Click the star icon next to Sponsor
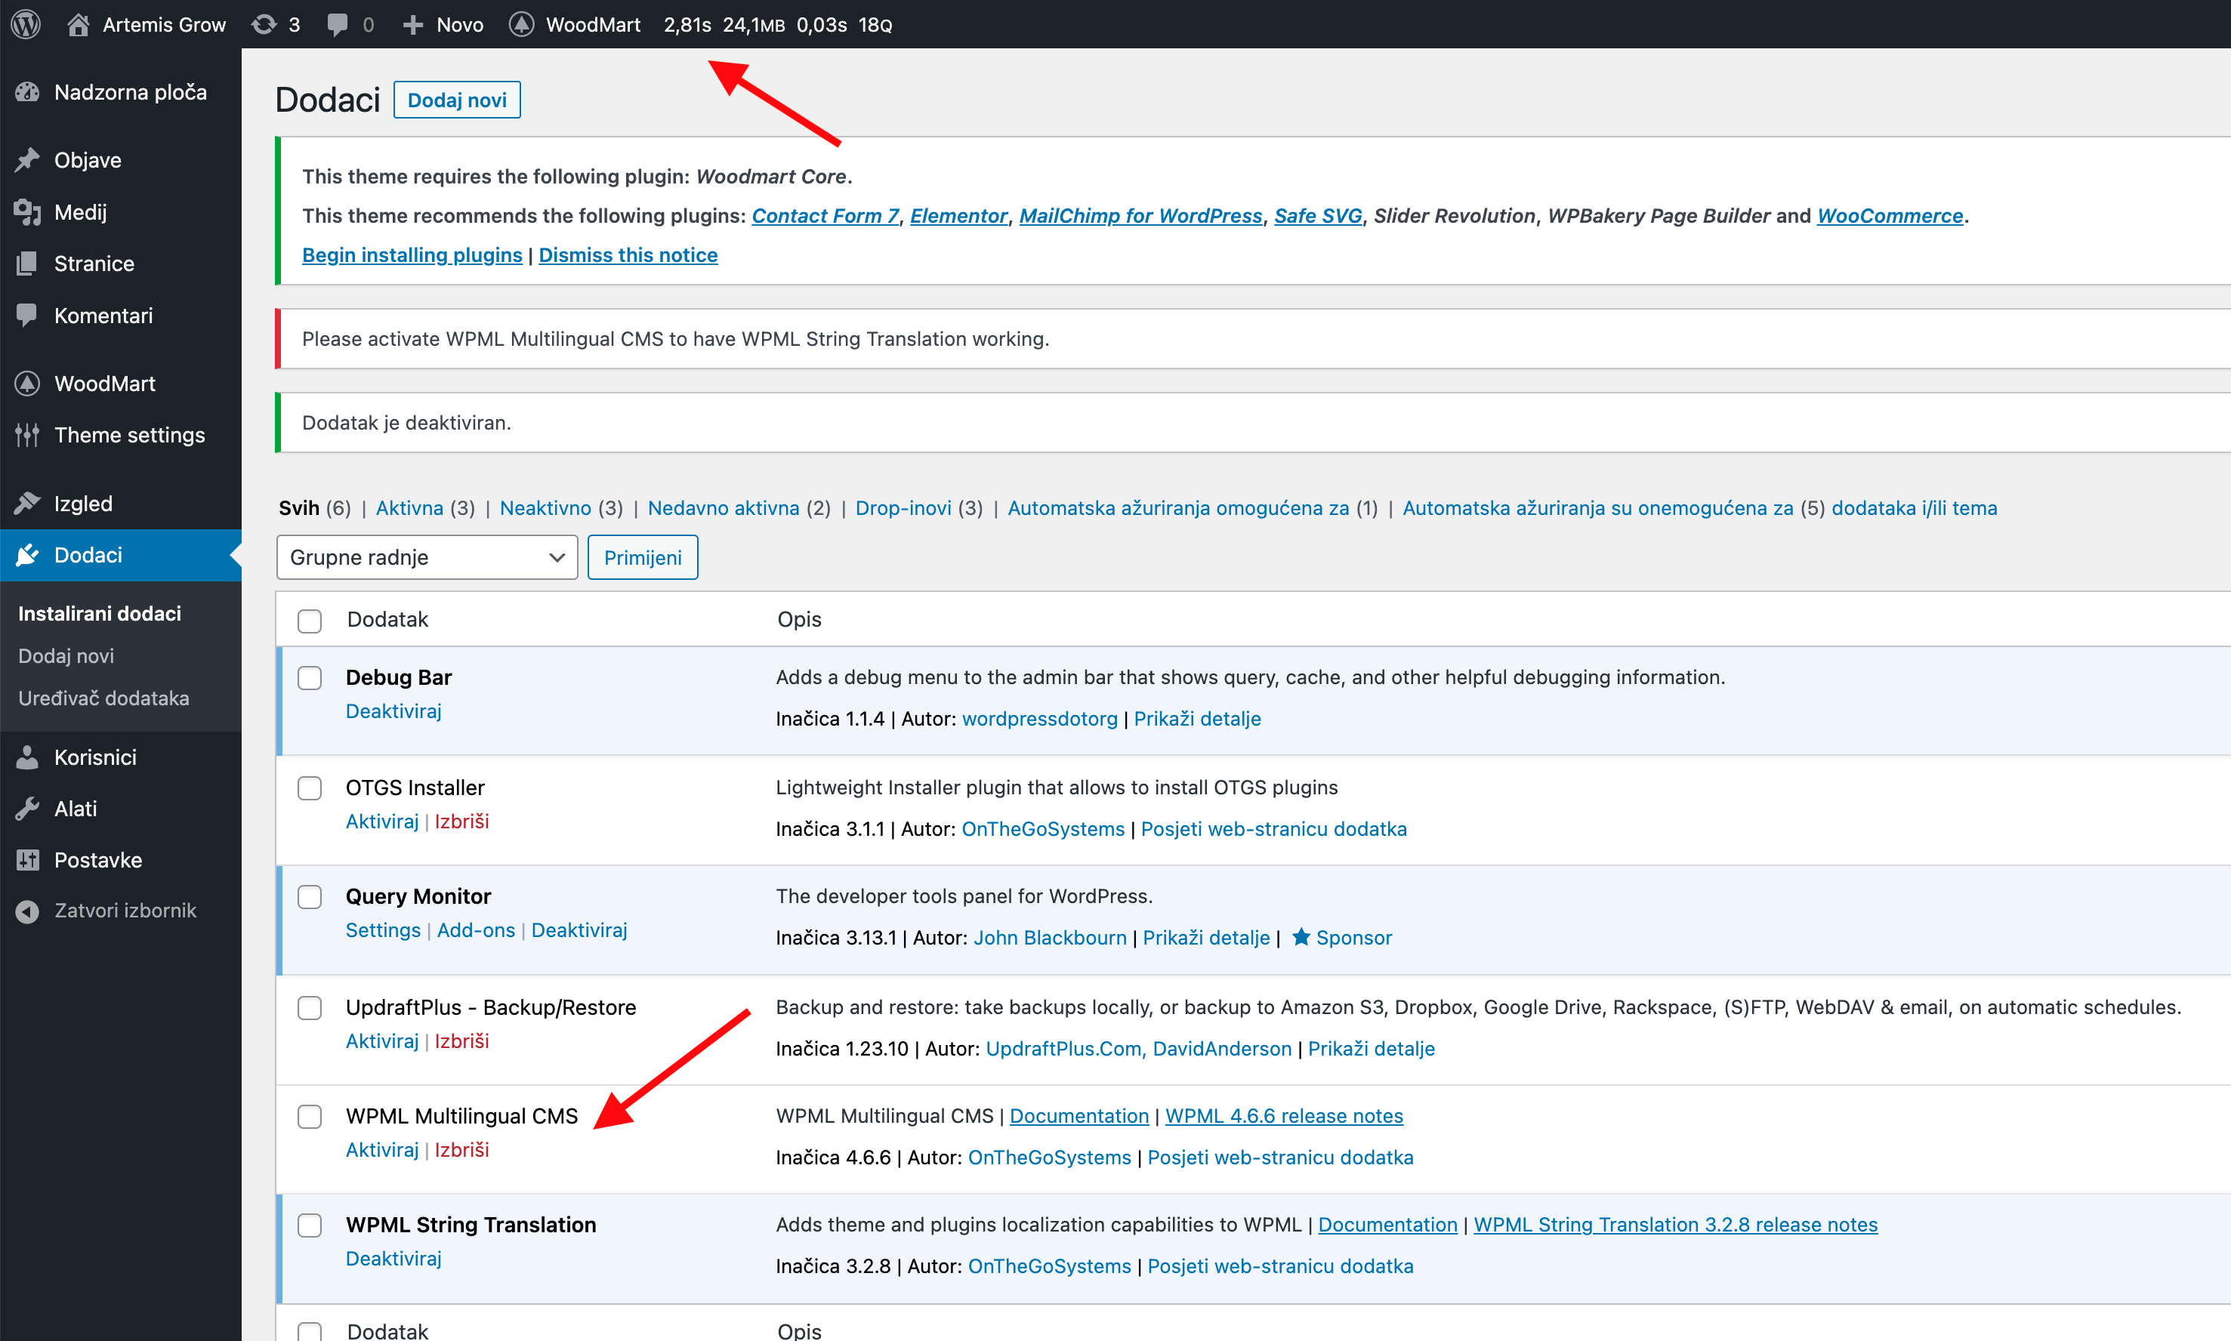This screenshot has height=1341, width=2231. [x=1301, y=937]
